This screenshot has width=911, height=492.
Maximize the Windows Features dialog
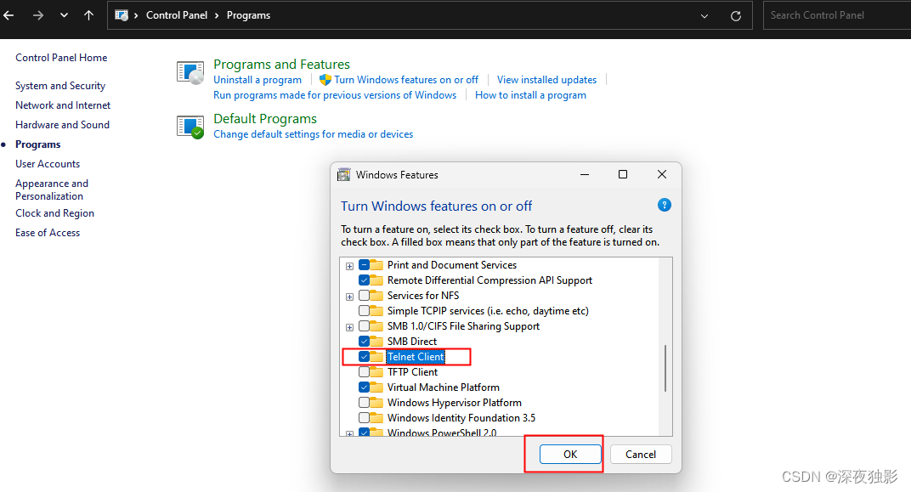click(x=623, y=174)
